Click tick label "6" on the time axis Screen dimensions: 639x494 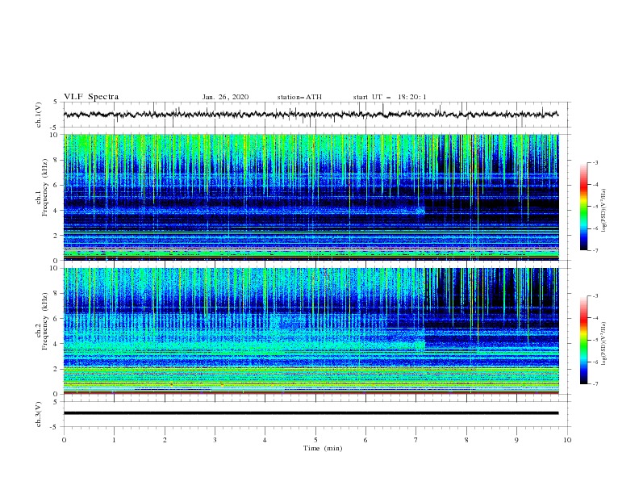point(365,440)
